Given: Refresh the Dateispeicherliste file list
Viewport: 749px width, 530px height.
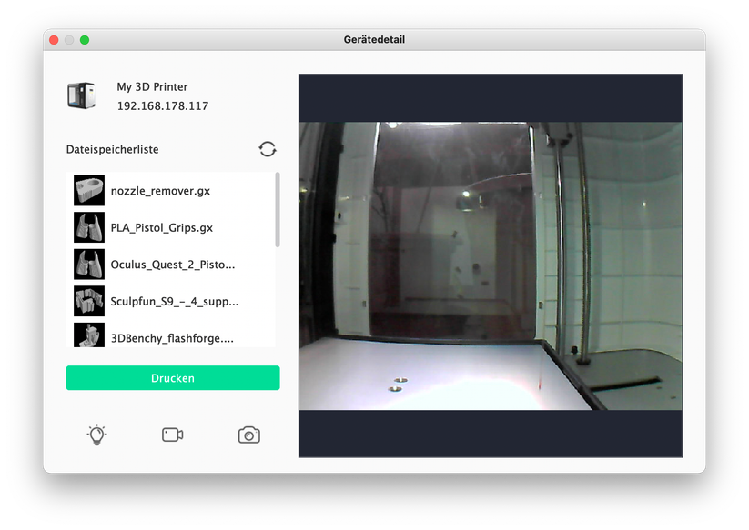Looking at the screenshot, I should [x=267, y=149].
